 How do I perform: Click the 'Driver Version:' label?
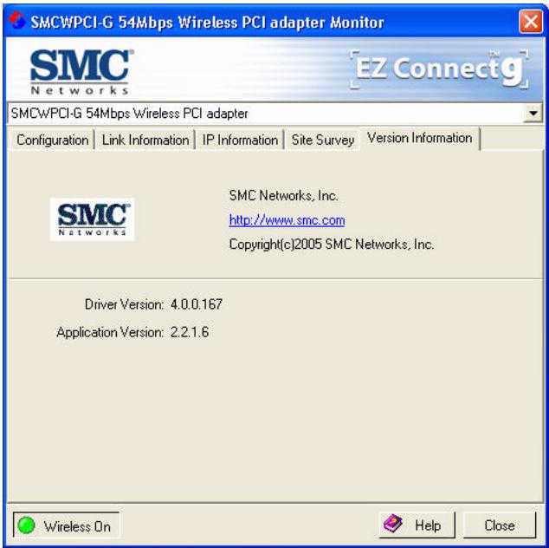pyautogui.click(x=124, y=304)
